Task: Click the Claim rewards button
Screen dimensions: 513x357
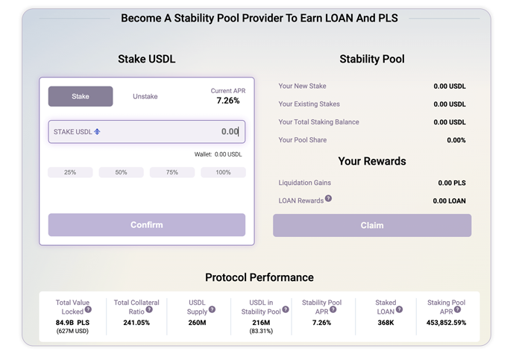Action: [372, 226]
